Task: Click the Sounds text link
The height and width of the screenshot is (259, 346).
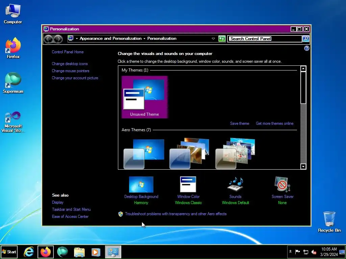Action: point(236,197)
